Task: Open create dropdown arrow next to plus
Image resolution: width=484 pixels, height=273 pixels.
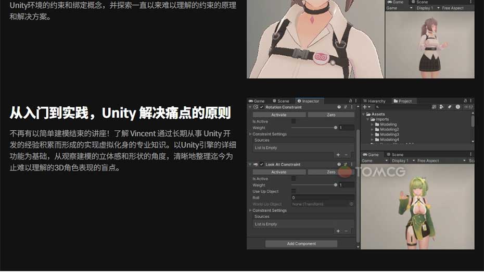Action: click(369, 107)
